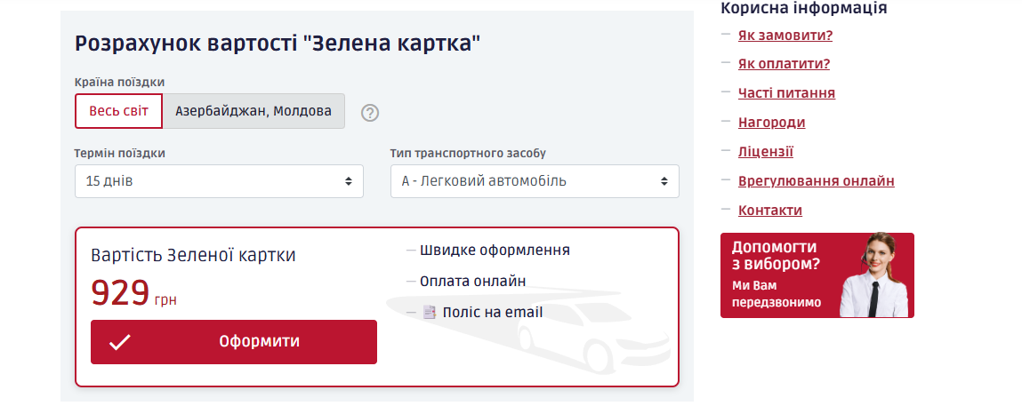Open the Нагороди link
The height and width of the screenshot is (414, 1022).
[771, 123]
